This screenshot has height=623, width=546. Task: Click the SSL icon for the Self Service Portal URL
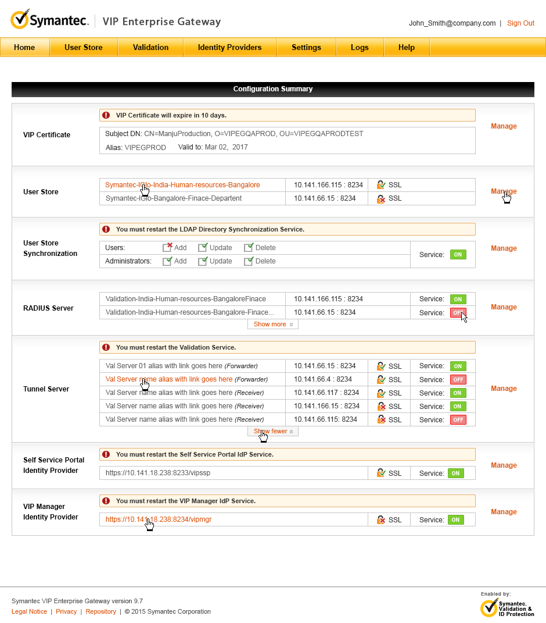tap(380, 472)
